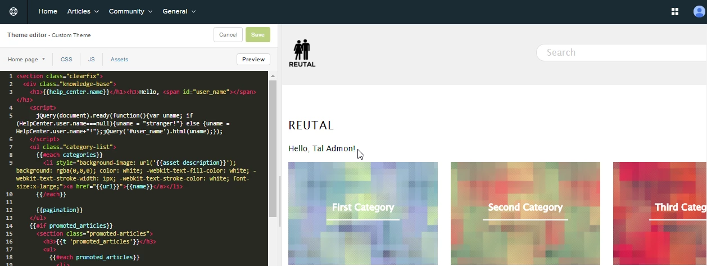Screen dimensions: 707x266
Task: Click the 'Hello, Tal Admon!' greeting
Action: (321, 148)
